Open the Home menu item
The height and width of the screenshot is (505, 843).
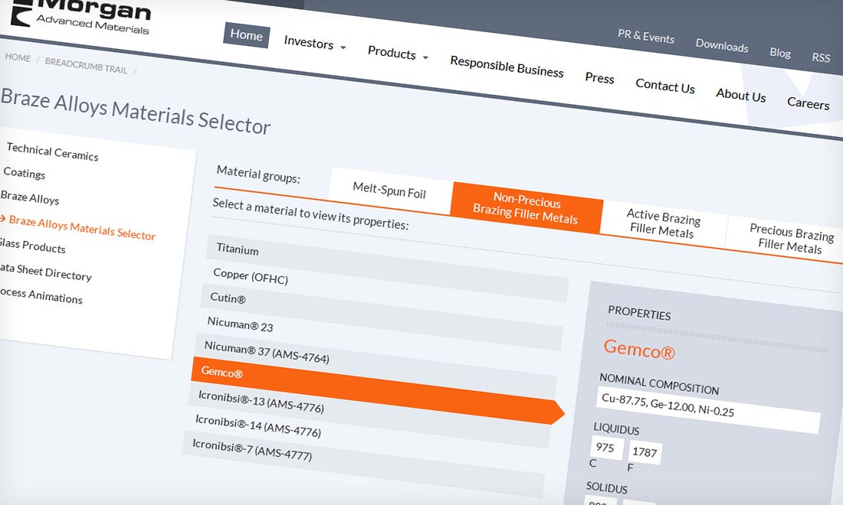247,35
